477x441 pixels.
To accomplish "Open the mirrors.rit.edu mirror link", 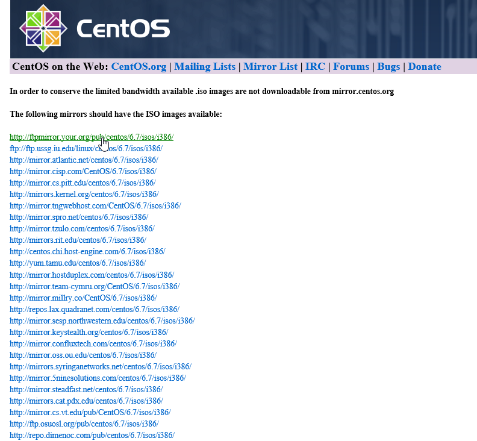I will (78, 240).
